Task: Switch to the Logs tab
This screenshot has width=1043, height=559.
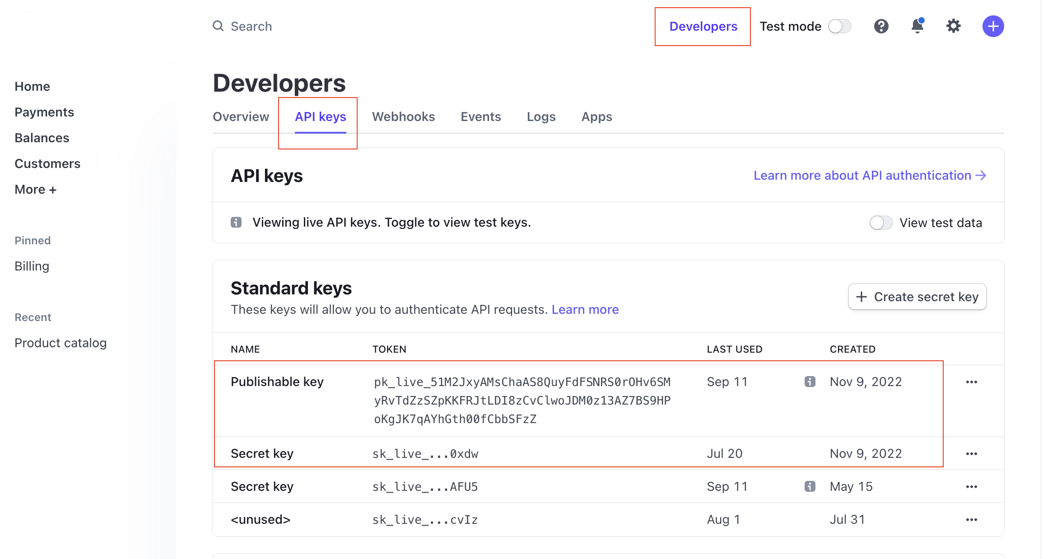Action: tap(541, 116)
